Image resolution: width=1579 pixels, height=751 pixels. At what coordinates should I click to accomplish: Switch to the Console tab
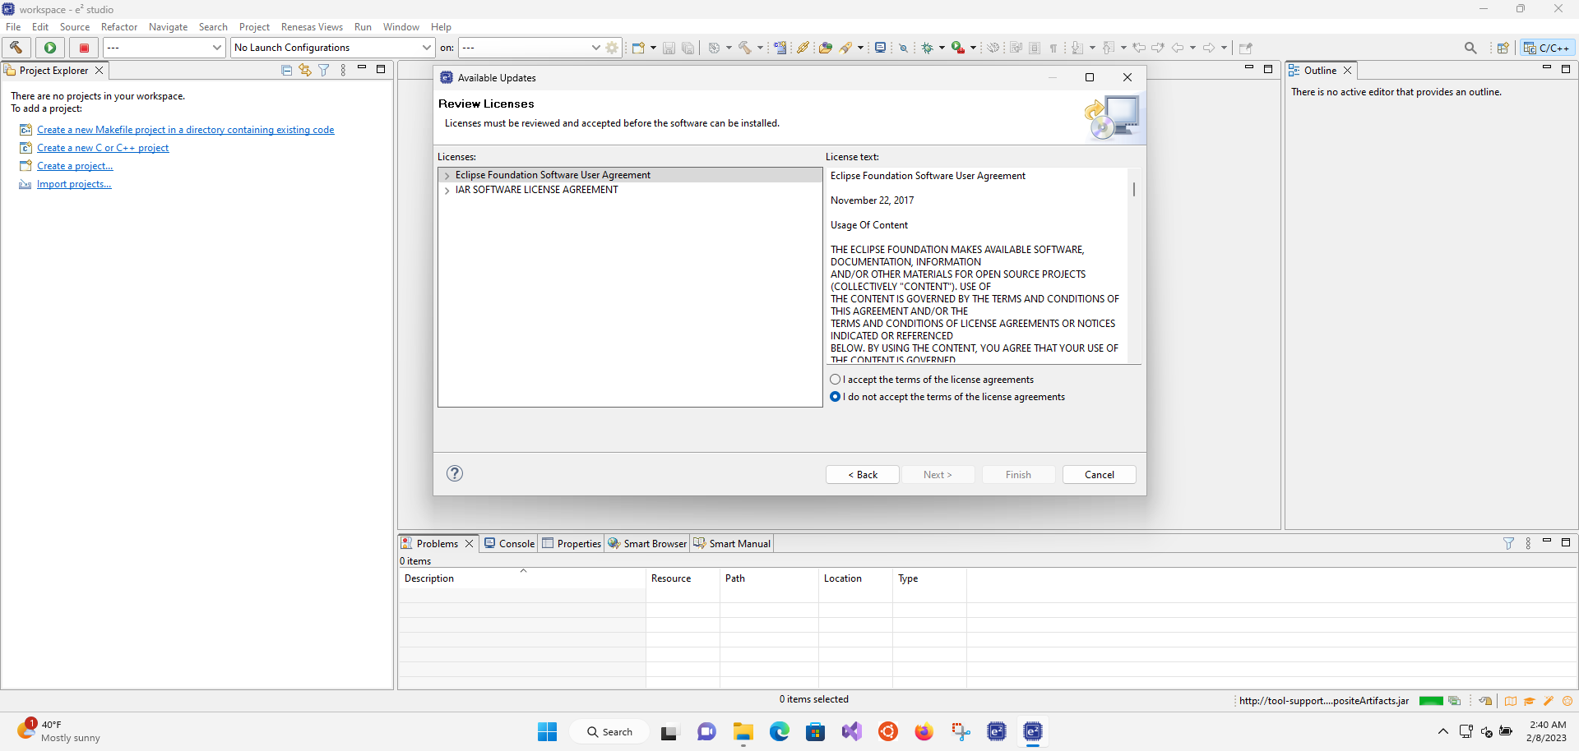pos(509,543)
